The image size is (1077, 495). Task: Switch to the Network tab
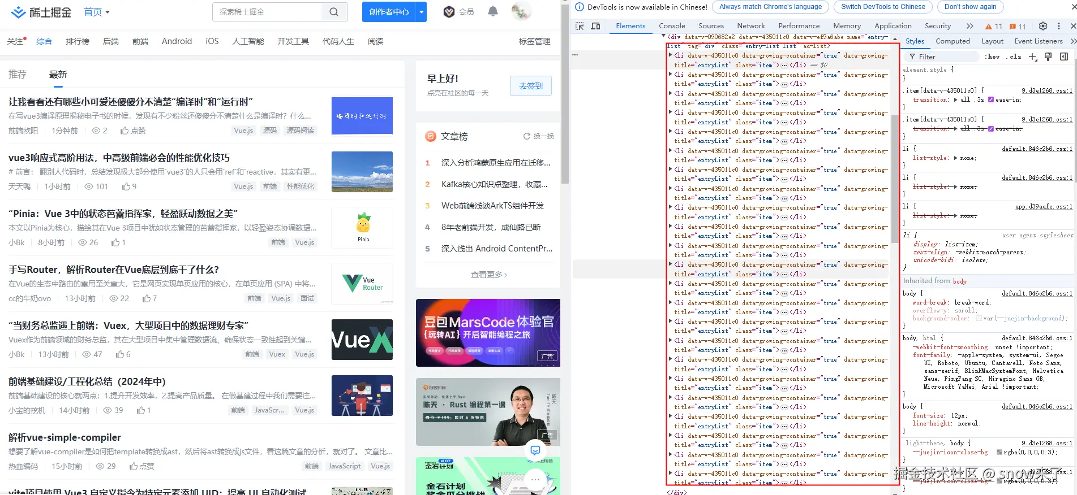click(x=751, y=26)
